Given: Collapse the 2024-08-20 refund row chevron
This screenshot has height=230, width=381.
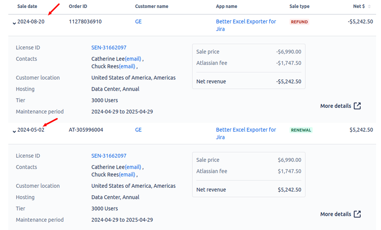Looking at the screenshot, I should coord(14,23).
